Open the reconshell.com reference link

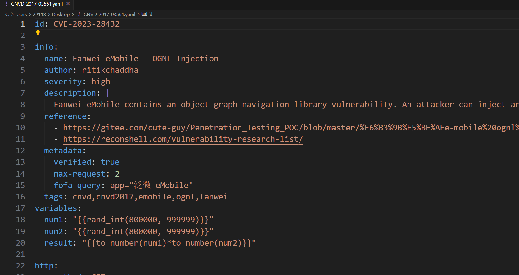click(183, 139)
